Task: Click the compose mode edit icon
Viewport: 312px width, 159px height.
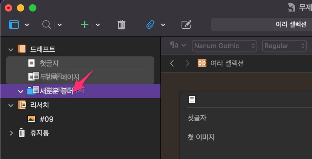Action: coord(186,25)
